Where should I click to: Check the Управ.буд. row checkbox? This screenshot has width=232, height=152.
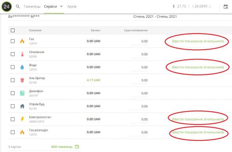pos(13,106)
